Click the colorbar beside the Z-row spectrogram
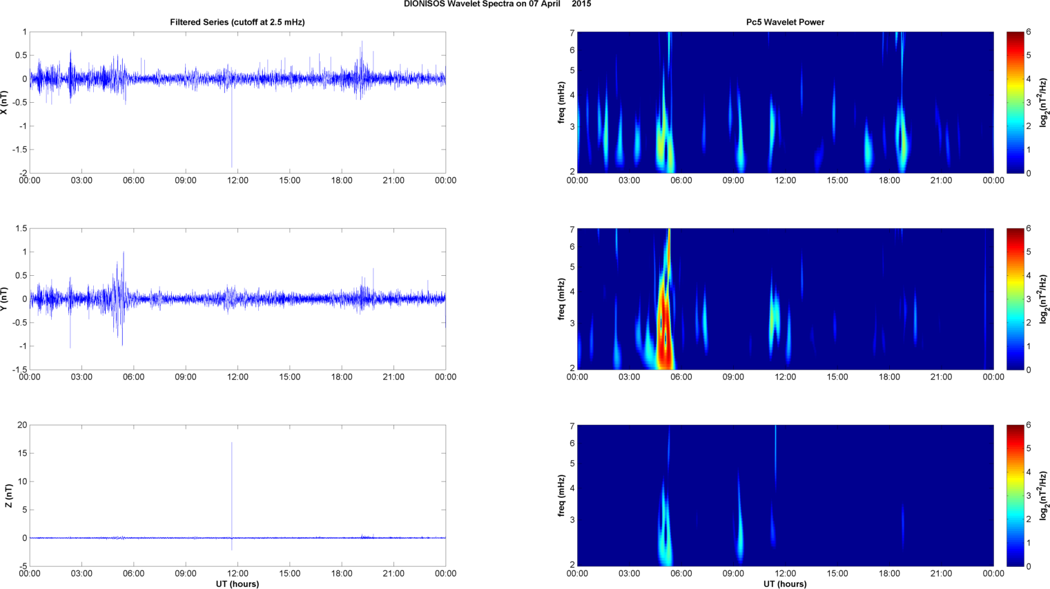The width and height of the screenshot is (1050, 589). click(1015, 495)
